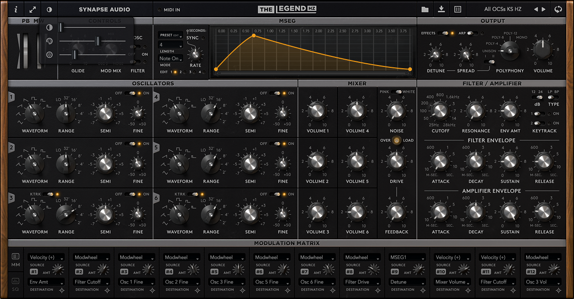Open the MSEG Length dropdown set to 4
The width and height of the screenshot is (574, 299).
[170, 44]
